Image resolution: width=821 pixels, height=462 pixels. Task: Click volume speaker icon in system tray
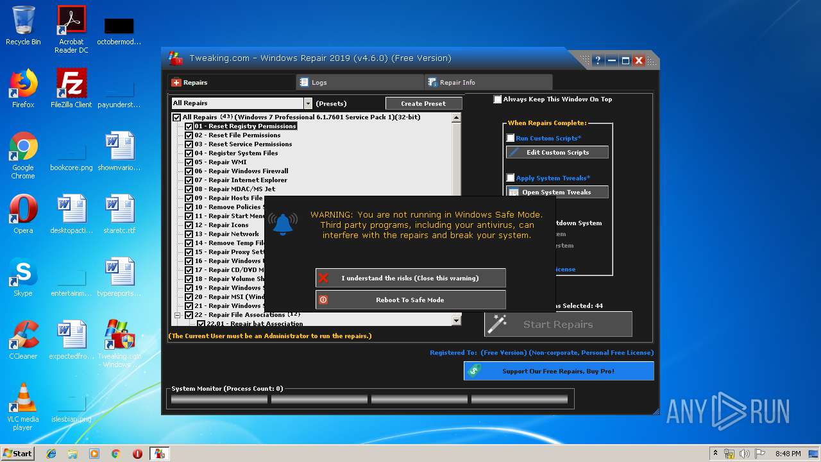pos(745,454)
